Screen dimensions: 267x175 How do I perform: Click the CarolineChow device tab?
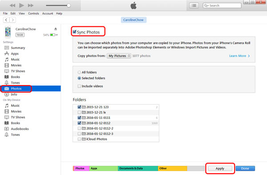133,20
